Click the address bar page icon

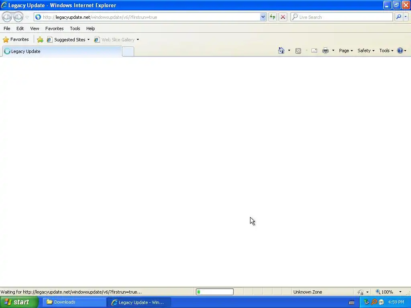point(38,17)
